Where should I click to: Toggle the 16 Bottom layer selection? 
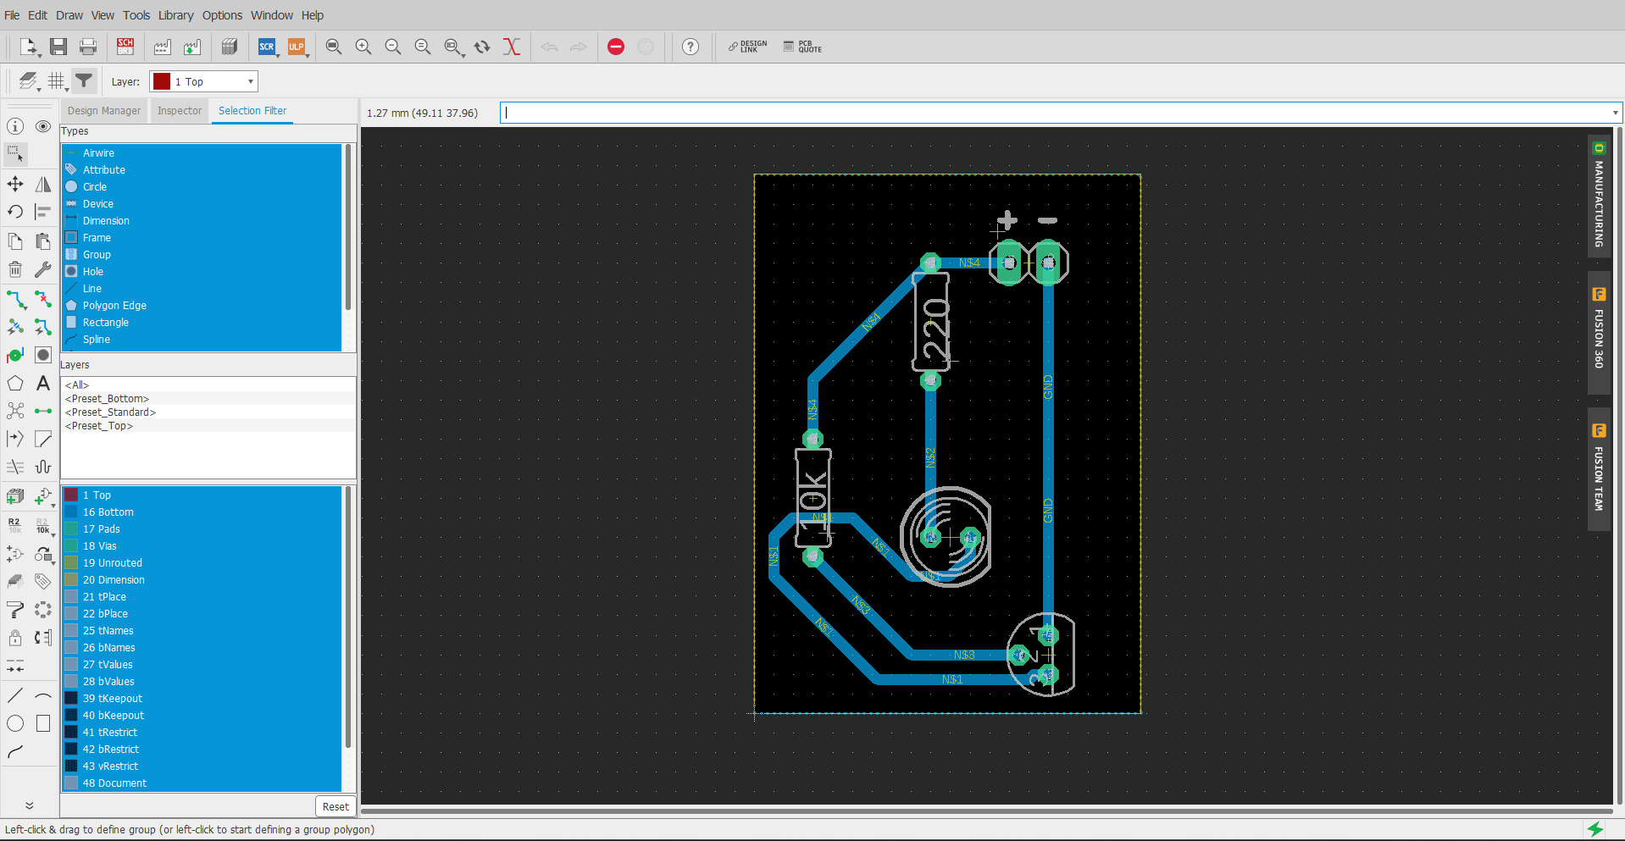point(202,512)
